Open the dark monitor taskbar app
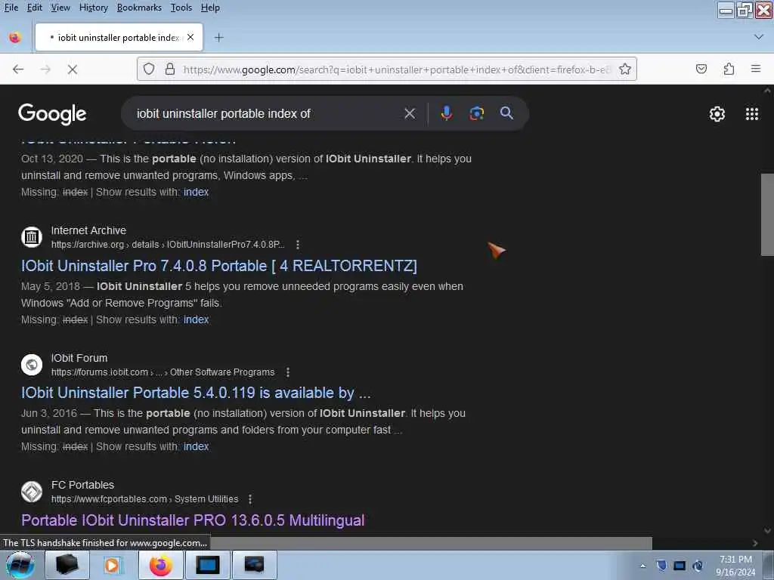774x580 pixels. pos(254,565)
